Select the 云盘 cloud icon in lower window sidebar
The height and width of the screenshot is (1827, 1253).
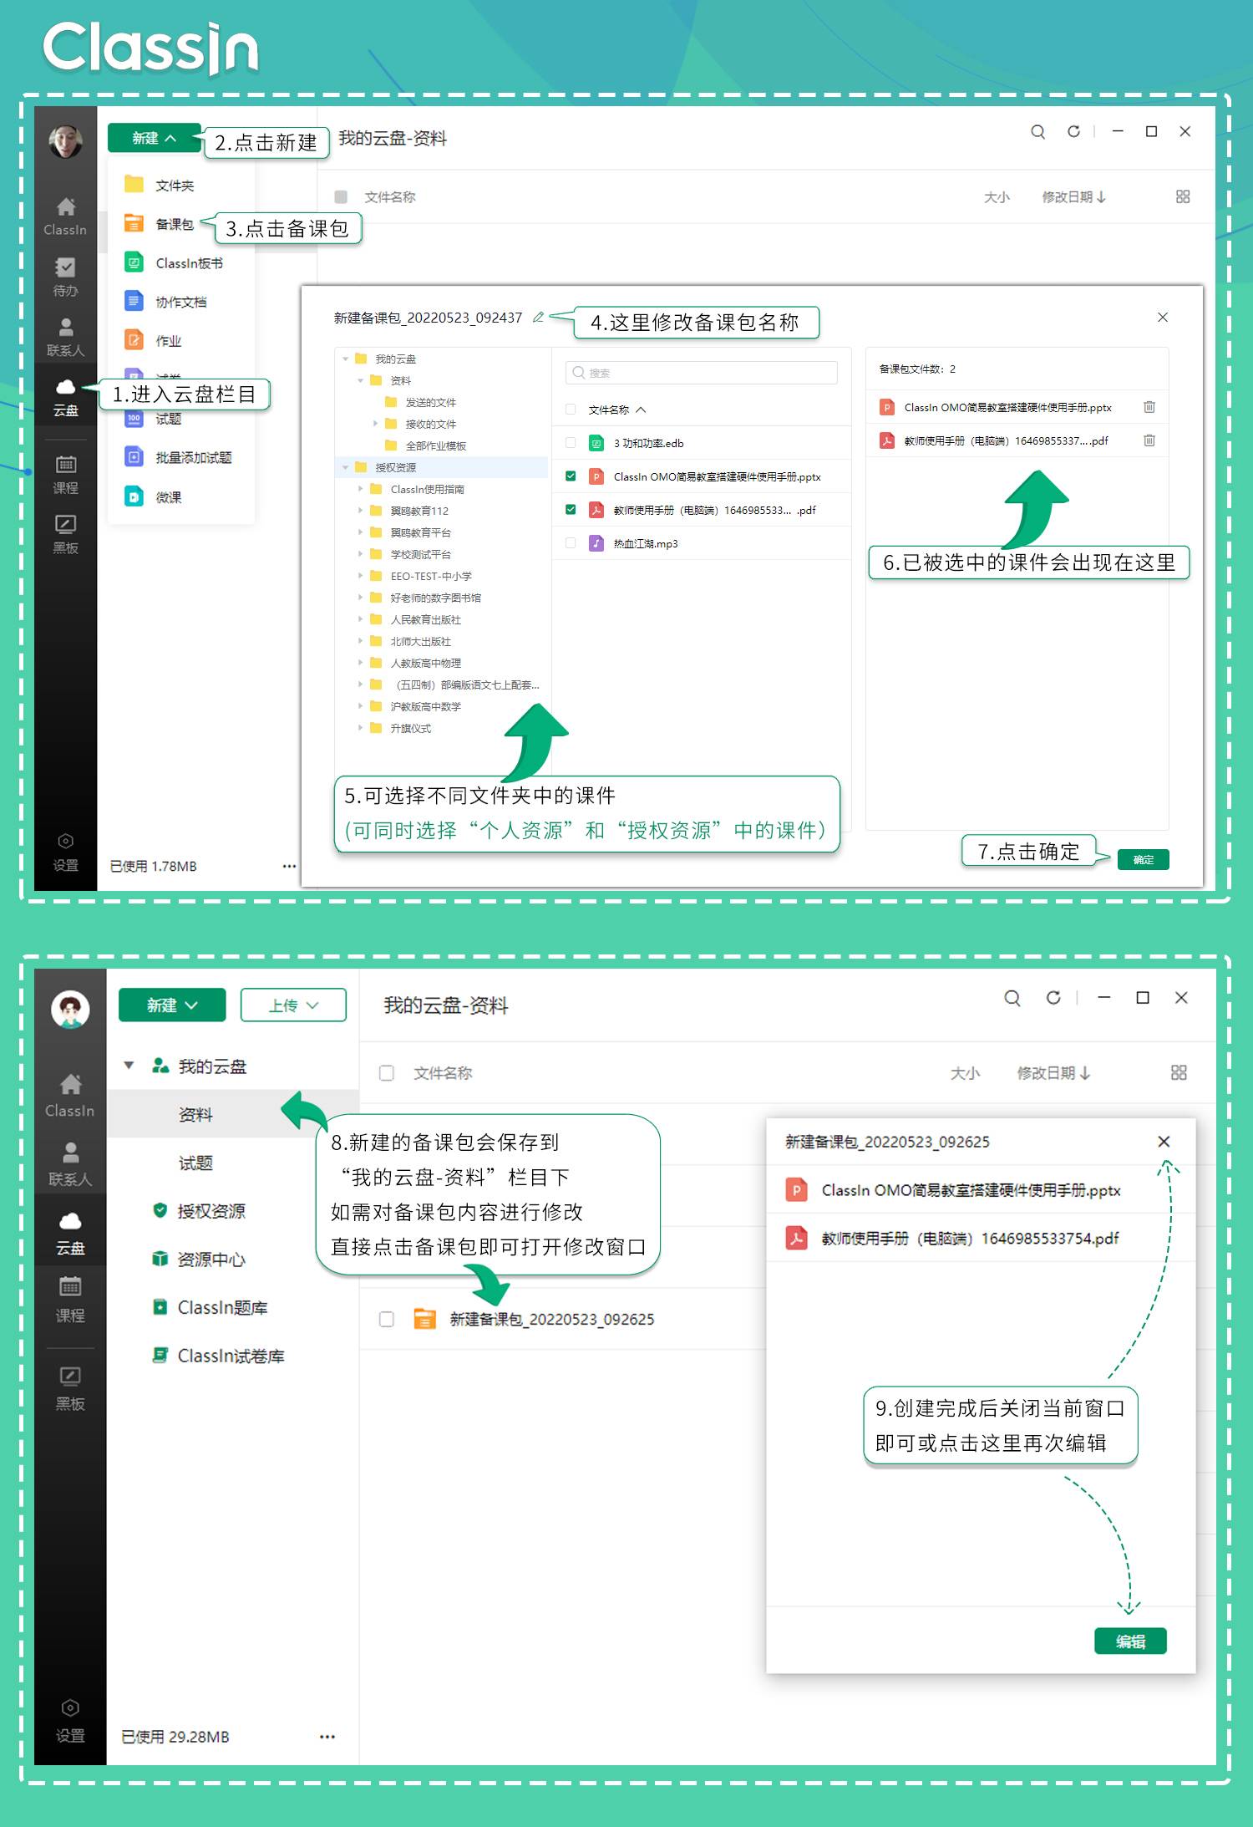click(x=70, y=1233)
